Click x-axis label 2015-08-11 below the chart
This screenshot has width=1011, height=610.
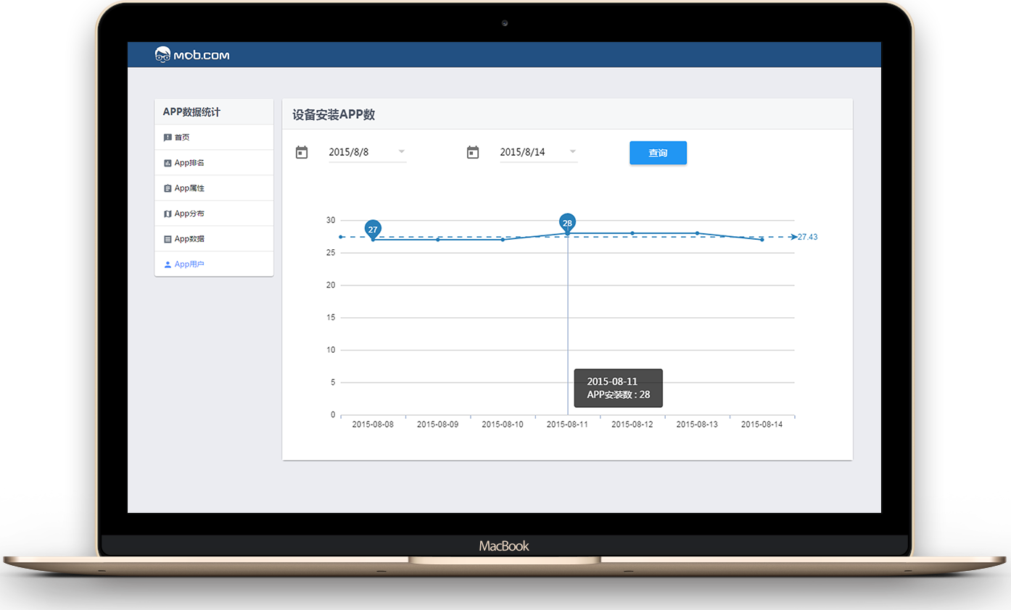(x=567, y=425)
